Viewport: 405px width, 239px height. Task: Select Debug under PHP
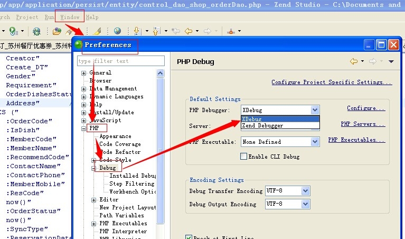(107, 168)
